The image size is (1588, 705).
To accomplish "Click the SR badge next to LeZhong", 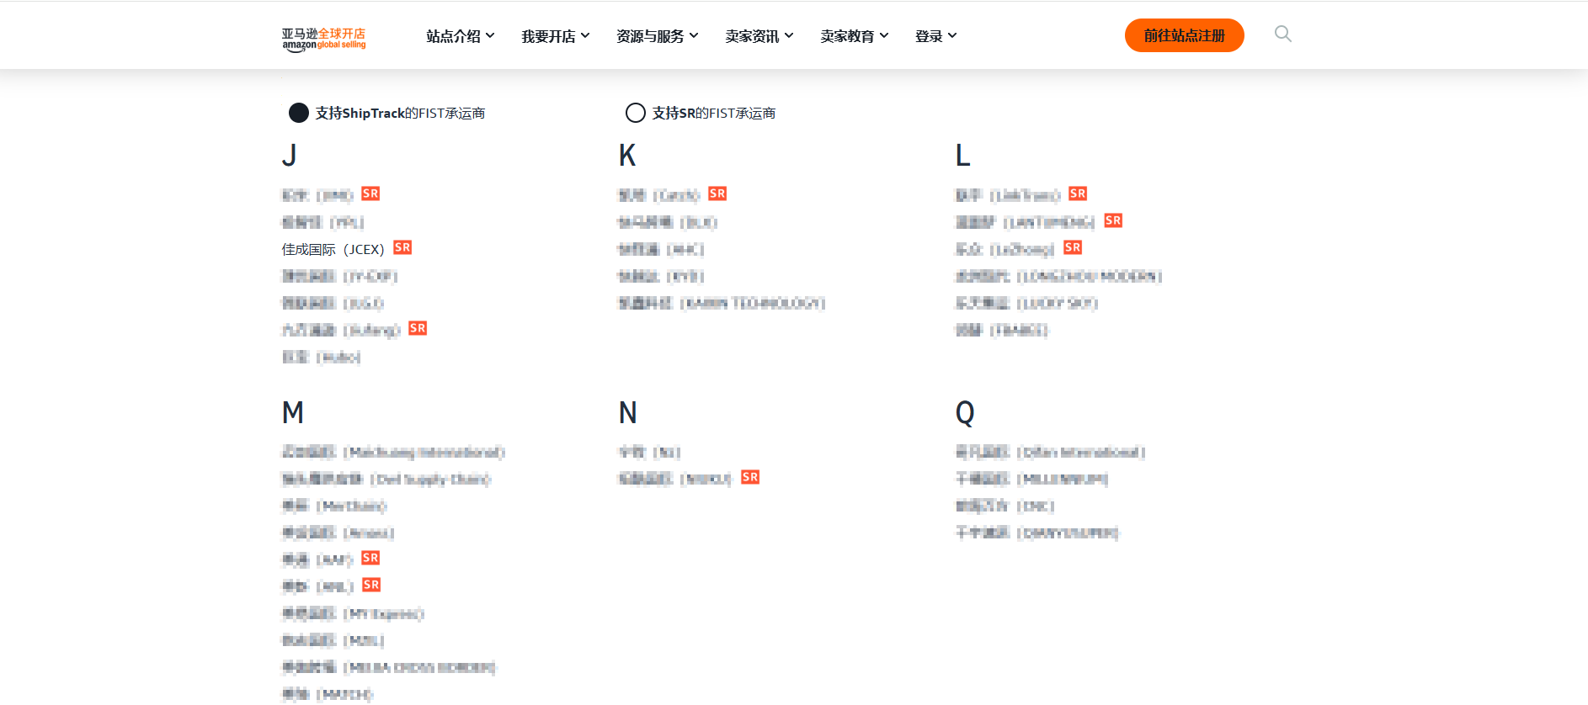I will pyautogui.click(x=1073, y=247).
